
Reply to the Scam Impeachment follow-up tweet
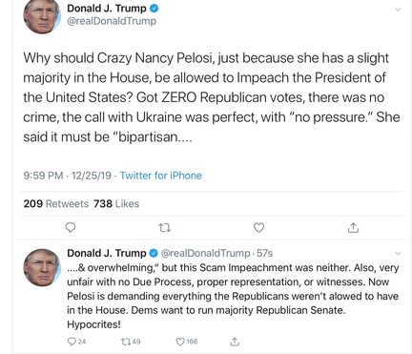(76, 342)
